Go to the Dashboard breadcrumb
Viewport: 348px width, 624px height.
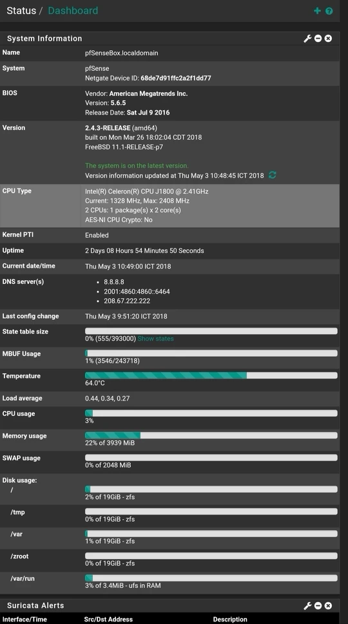coord(73,11)
